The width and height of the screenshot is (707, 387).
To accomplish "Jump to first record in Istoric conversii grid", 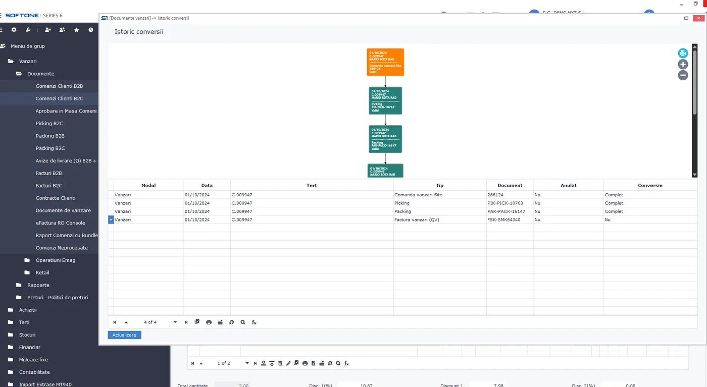I will (x=115, y=322).
